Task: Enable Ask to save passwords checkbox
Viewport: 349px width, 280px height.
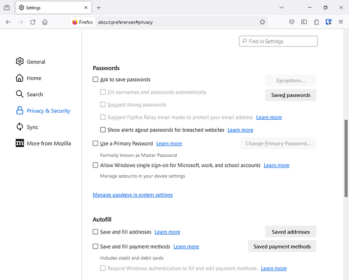Action: [95, 80]
